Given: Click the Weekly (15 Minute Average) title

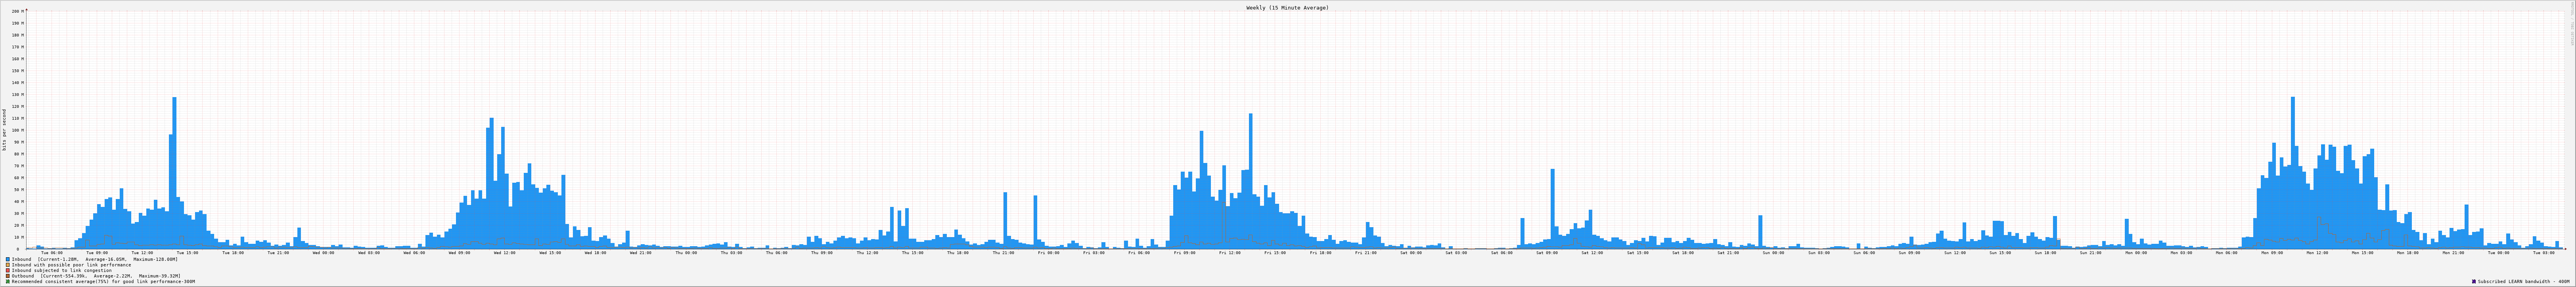Looking at the screenshot, I should point(1287,8).
